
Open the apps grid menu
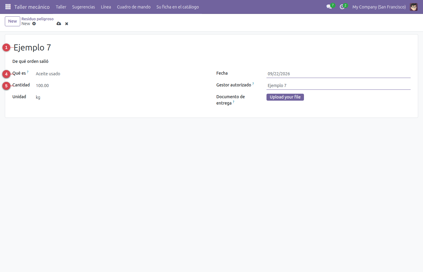click(x=8, y=7)
